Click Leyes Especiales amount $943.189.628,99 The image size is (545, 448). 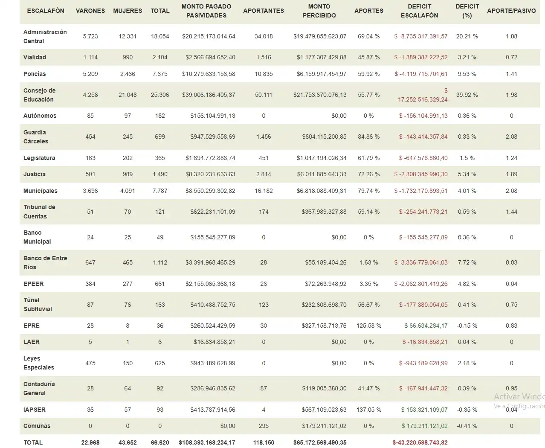[213, 363]
